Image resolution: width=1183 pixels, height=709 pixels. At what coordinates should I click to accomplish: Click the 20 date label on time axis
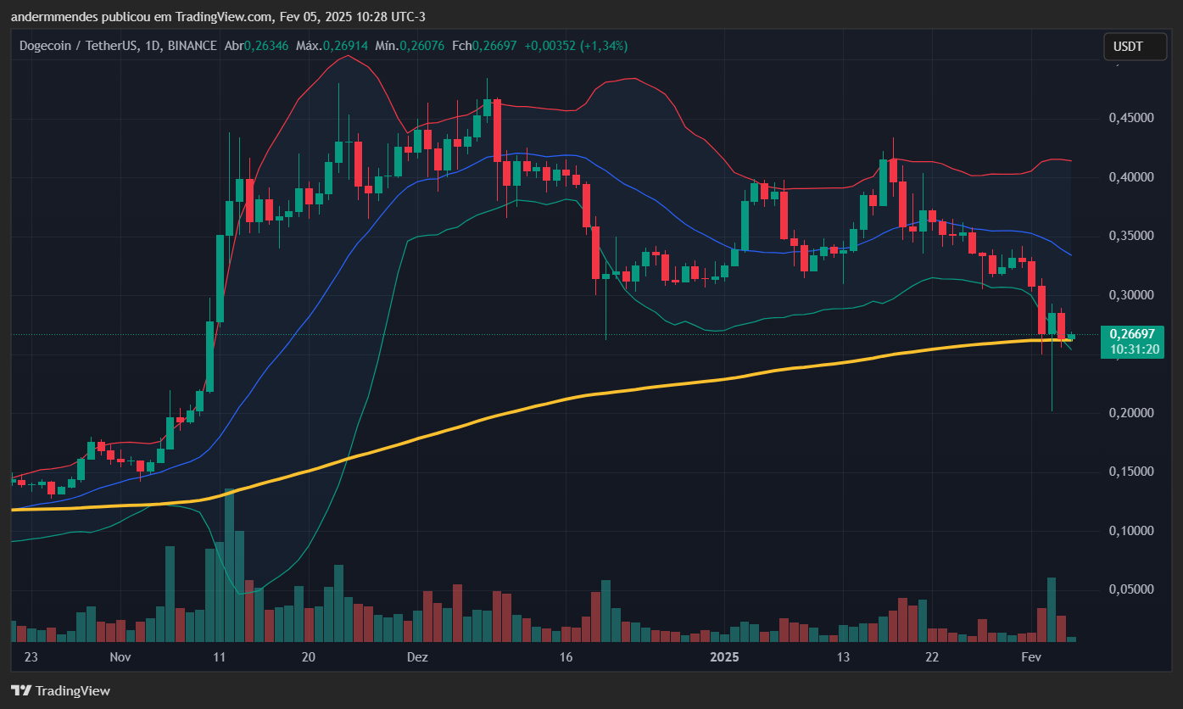tap(309, 657)
